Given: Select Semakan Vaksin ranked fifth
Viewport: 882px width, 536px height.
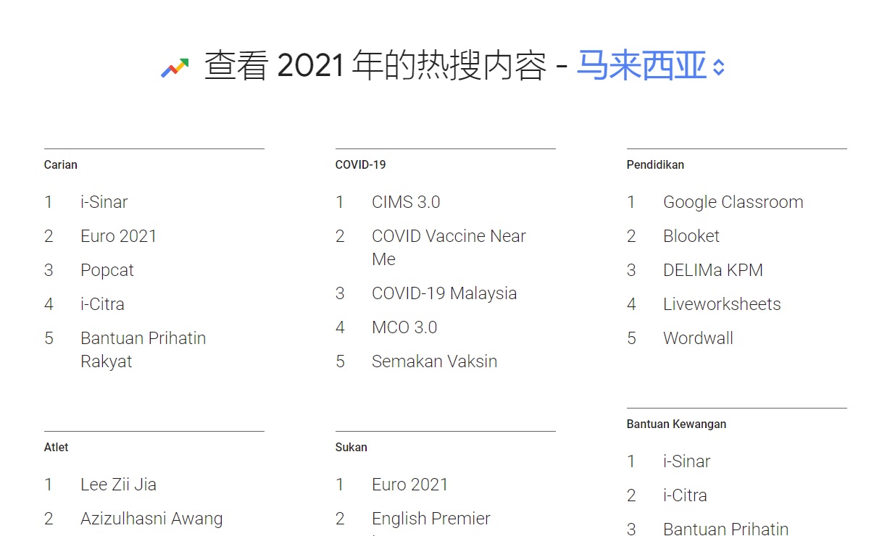Looking at the screenshot, I should click(x=434, y=361).
